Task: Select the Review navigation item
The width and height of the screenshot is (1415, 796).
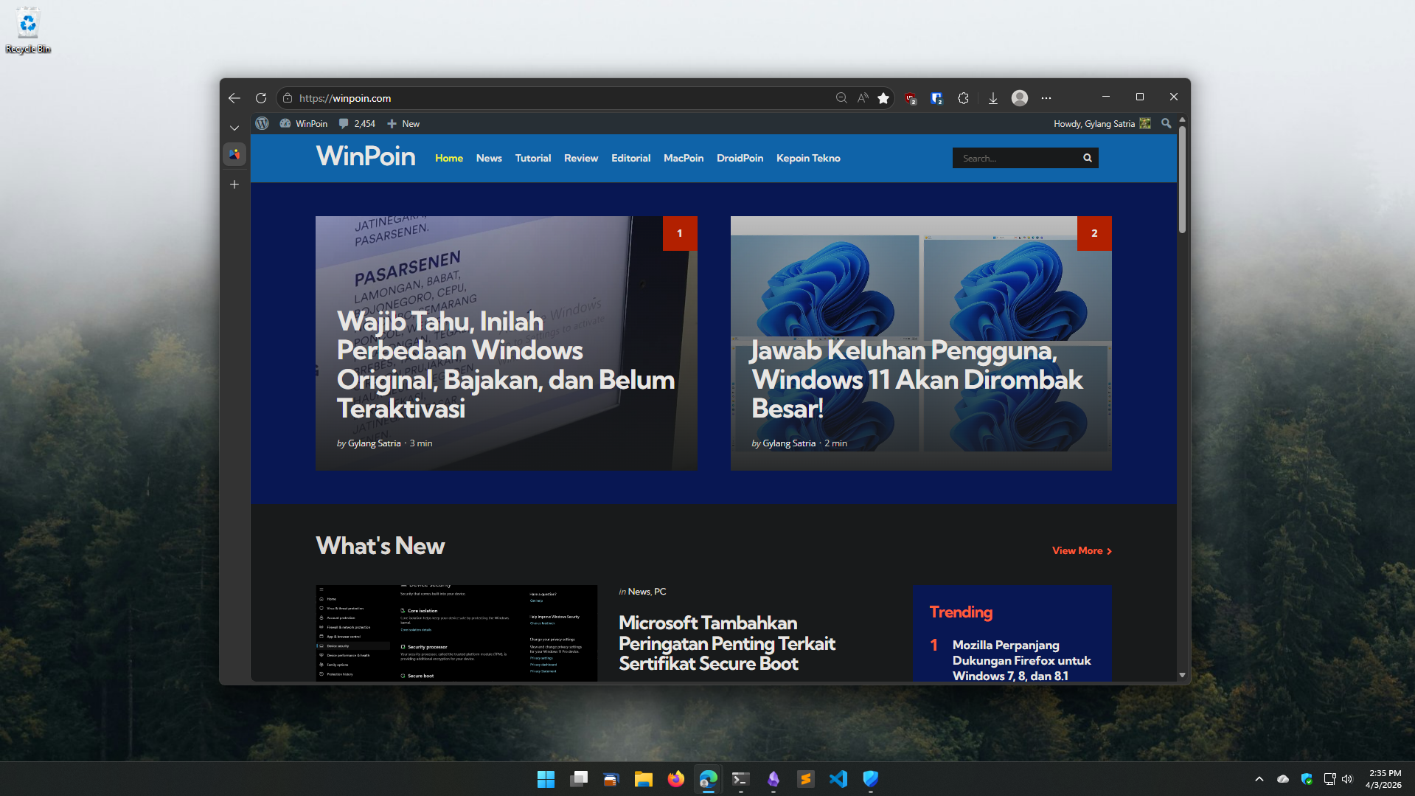Action: (581, 158)
